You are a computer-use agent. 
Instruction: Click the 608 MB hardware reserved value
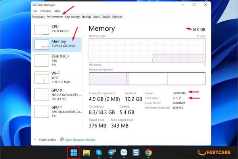178,108
